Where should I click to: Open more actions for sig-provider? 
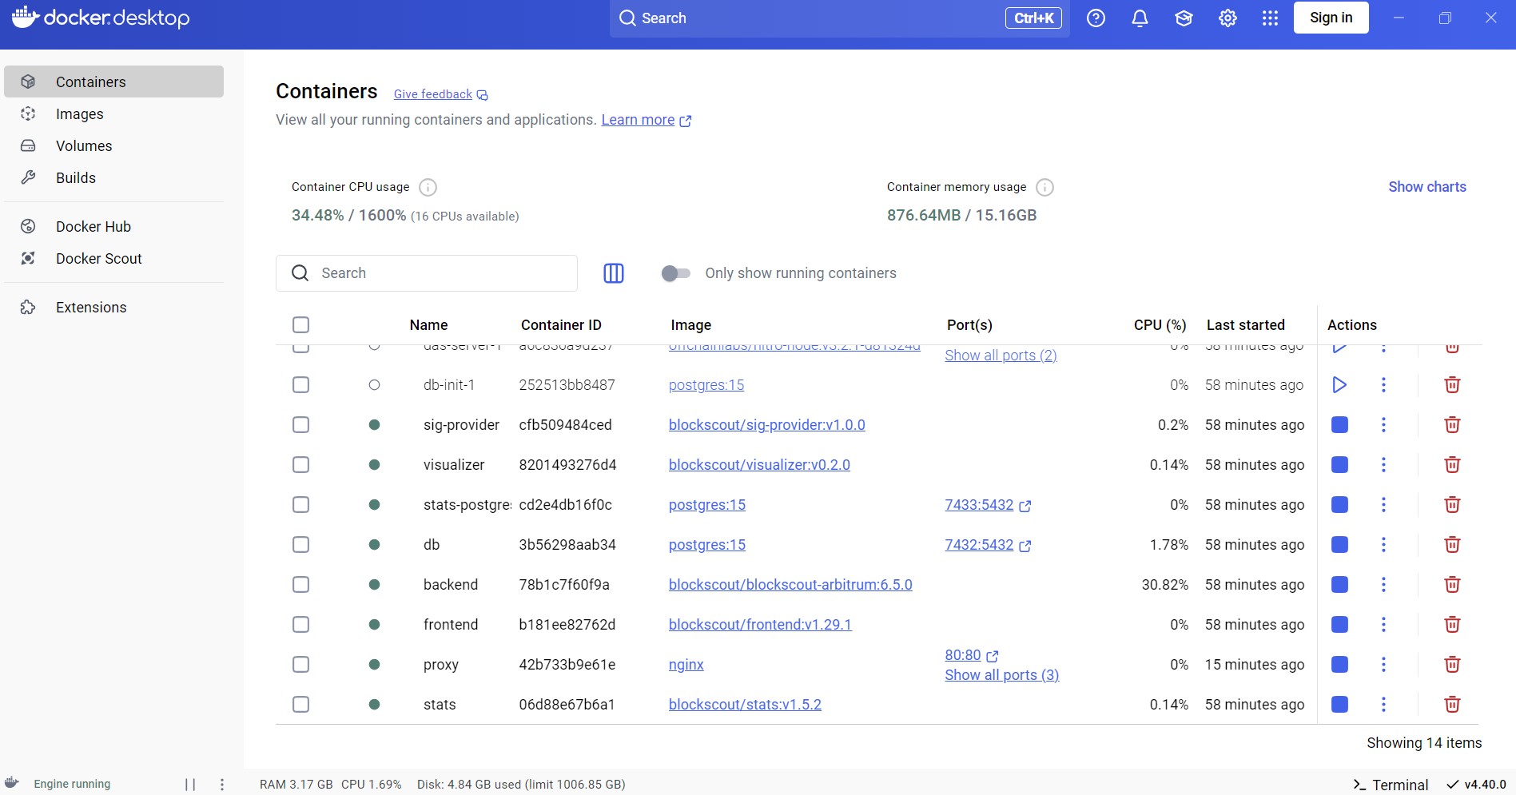pos(1383,425)
